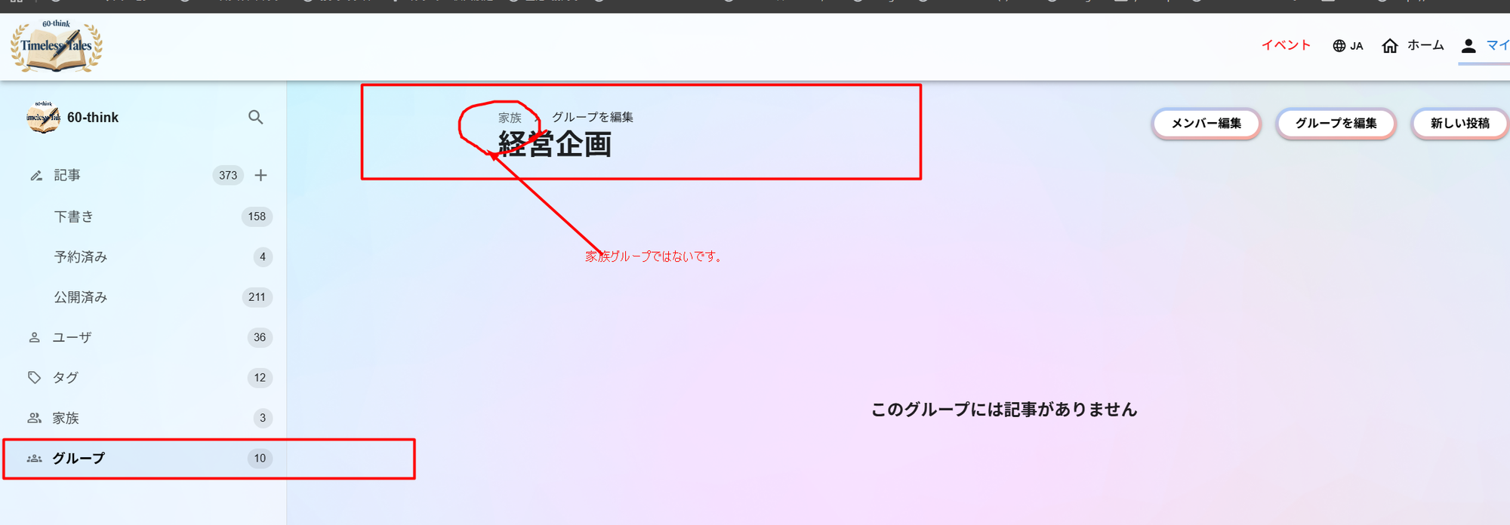The image size is (1510, 525).
Task: Click the sidebar search magnifier icon
Action: coord(256,118)
